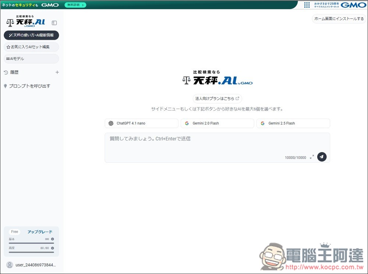Click the OpenAI icon on ChatGPT 4.1 nano

click(x=111, y=123)
